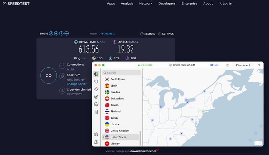Image resolution: width=269 pixels, height=155 pixels.
Task: Open the Network menu
Action: (146, 3)
